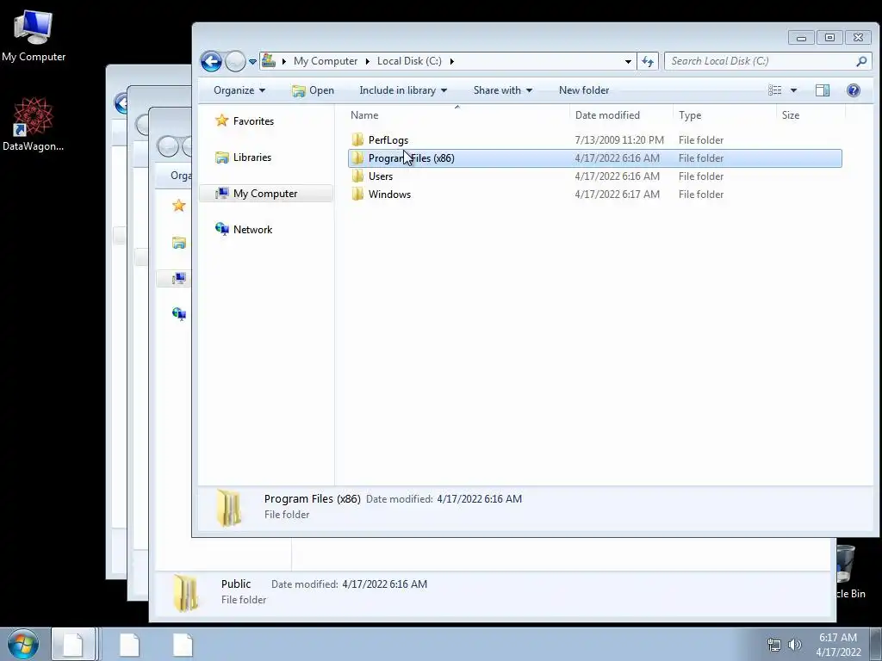882x661 pixels.
Task: Click My Computer in the address breadcrumb
Action: click(325, 61)
